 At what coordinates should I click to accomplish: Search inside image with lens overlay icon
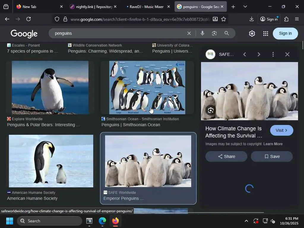(211, 110)
